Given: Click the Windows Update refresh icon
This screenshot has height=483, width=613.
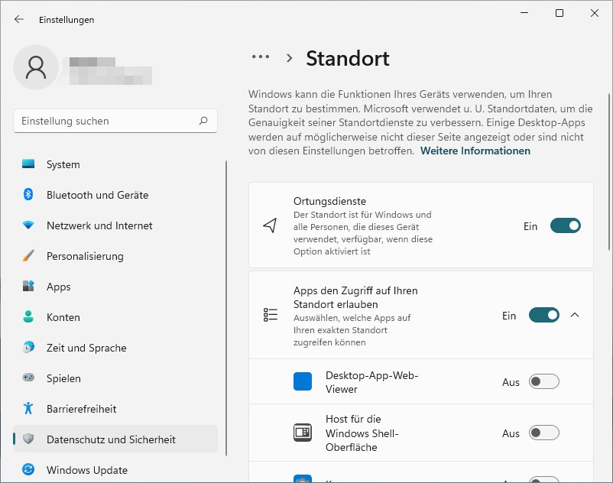Looking at the screenshot, I should pyautogui.click(x=28, y=469).
